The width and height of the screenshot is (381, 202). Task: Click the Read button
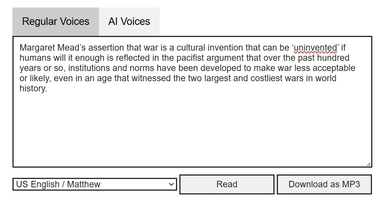[x=227, y=184]
